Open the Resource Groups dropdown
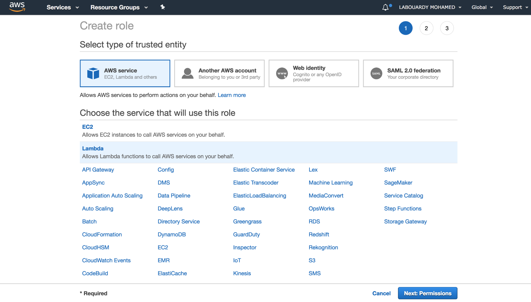531x302 pixels. tap(119, 7)
